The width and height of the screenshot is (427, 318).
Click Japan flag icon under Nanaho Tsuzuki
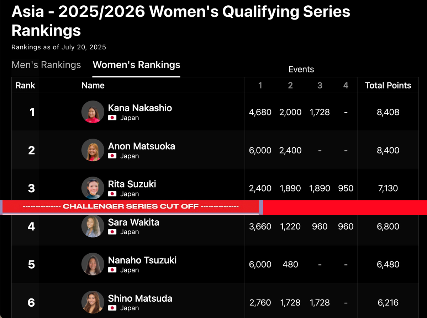tap(112, 270)
